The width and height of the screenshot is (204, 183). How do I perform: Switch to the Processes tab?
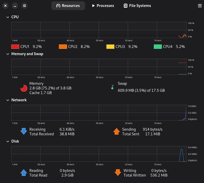pos(103,6)
